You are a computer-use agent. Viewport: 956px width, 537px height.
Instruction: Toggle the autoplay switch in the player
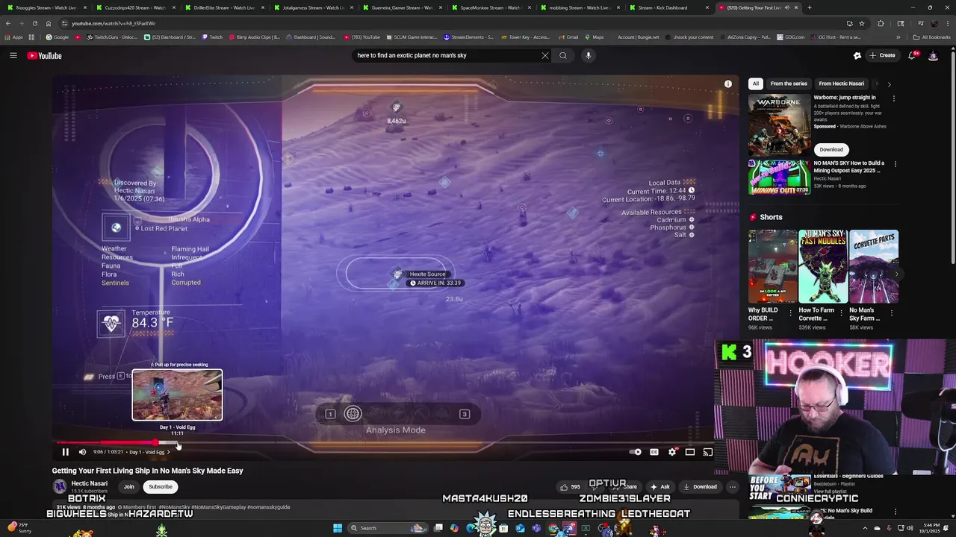point(635,452)
